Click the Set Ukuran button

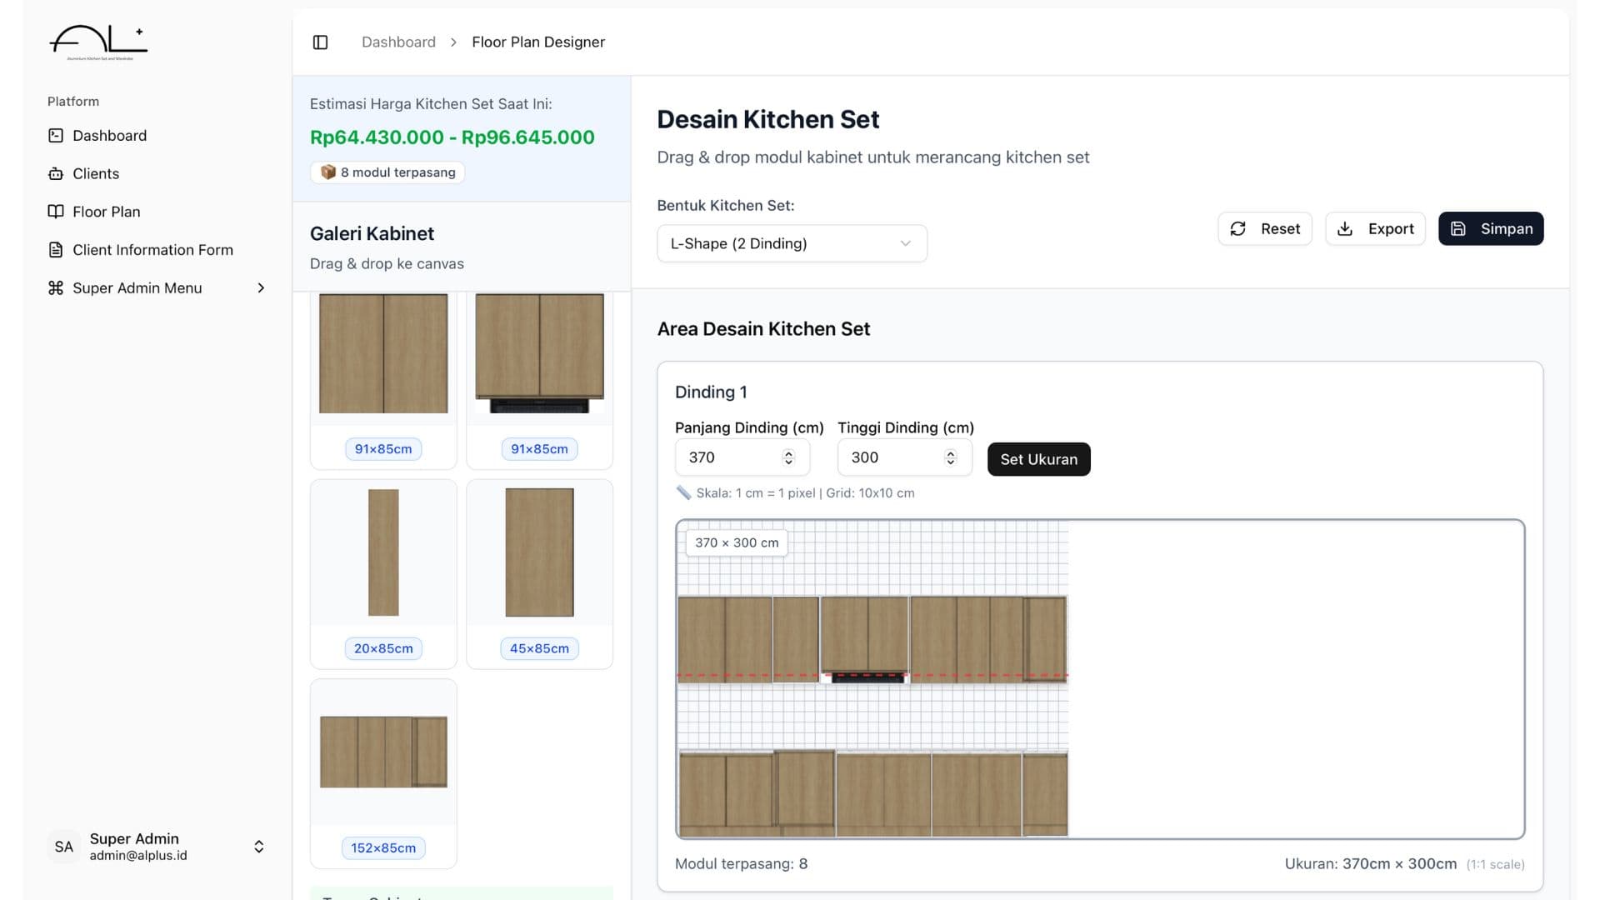pos(1038,459)
